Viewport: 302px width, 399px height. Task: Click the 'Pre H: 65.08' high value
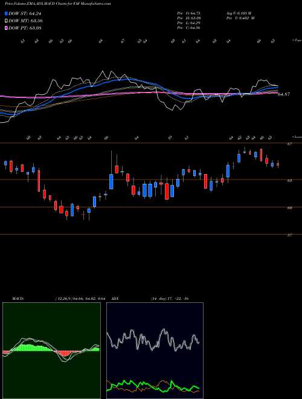[190, 18]
